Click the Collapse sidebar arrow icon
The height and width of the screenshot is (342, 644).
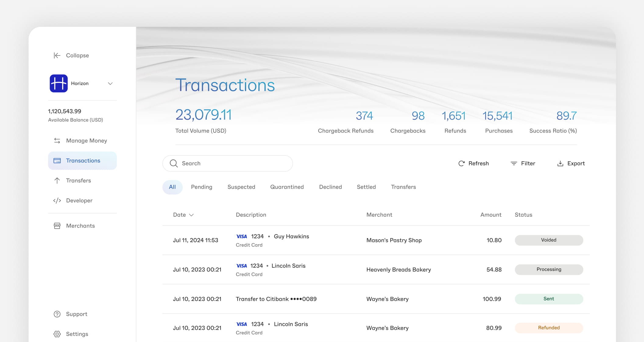[57, 55]
